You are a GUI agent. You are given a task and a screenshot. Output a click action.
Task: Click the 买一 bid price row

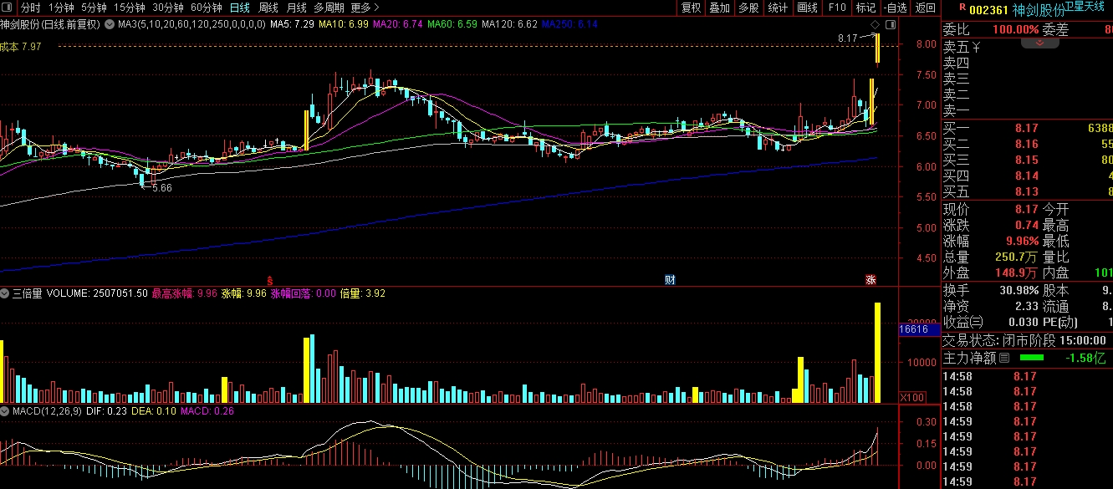pos(1028,128)
